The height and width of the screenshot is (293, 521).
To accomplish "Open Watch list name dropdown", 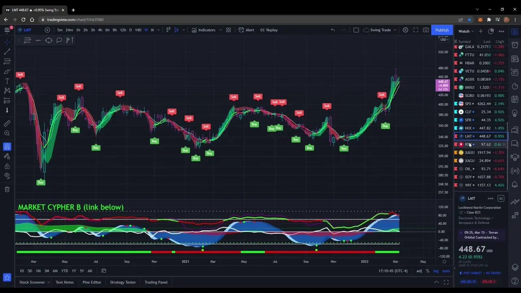I will tap(466, 31).
